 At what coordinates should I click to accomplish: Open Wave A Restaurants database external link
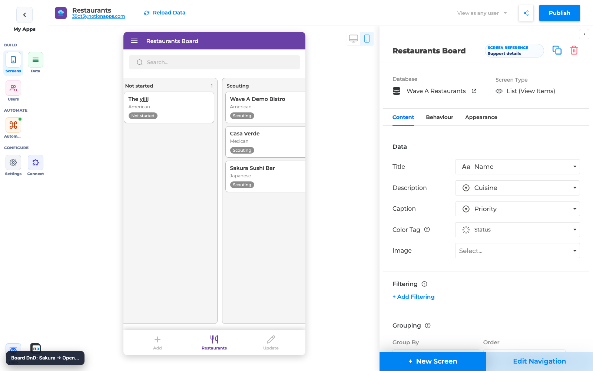(x=474, y=91)
